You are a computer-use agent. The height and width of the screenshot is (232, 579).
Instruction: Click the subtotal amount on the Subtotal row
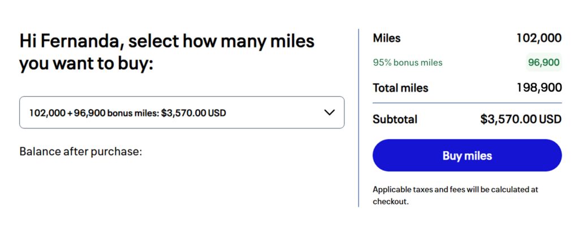521,119
